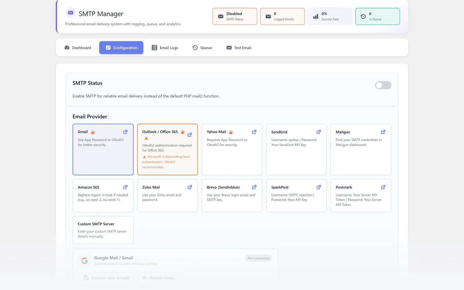The image size is (464, 290).
Task: Click the clock icon in In Queue card
Action: coord(363,17)
